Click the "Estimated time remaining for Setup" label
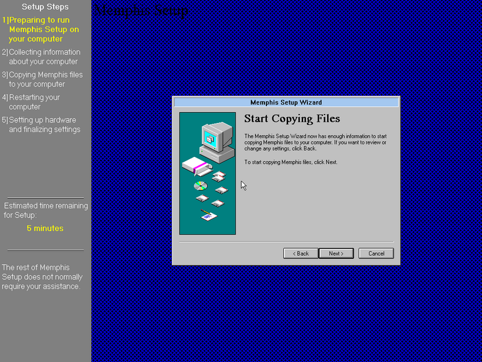The height and width of the screenshot is (362, 482). click(46, 210)
